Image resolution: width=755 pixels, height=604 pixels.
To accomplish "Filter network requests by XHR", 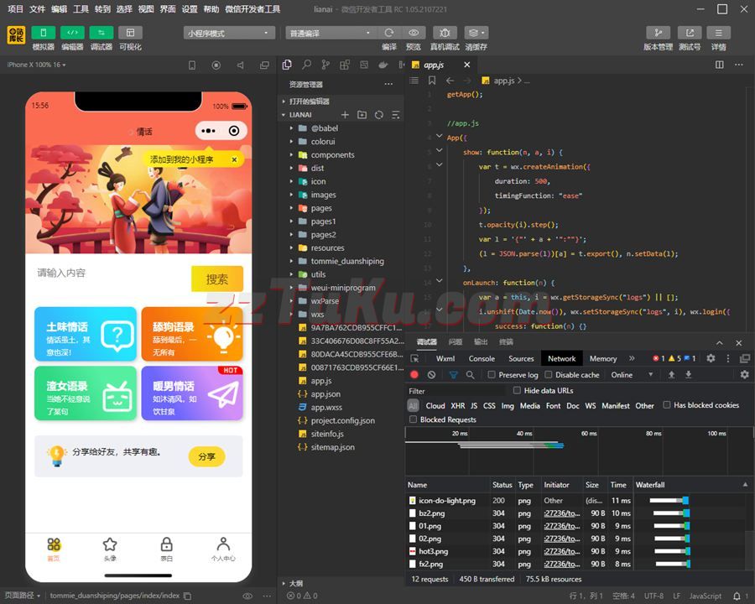I will 458,405.
